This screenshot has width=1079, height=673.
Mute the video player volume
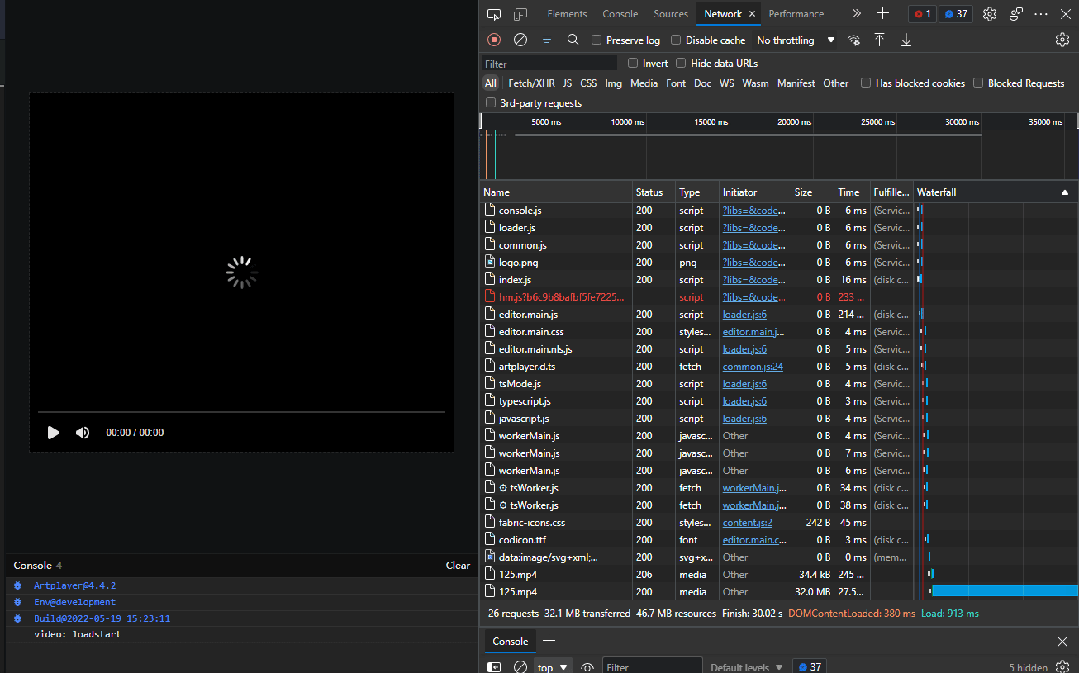coord(82,432)
